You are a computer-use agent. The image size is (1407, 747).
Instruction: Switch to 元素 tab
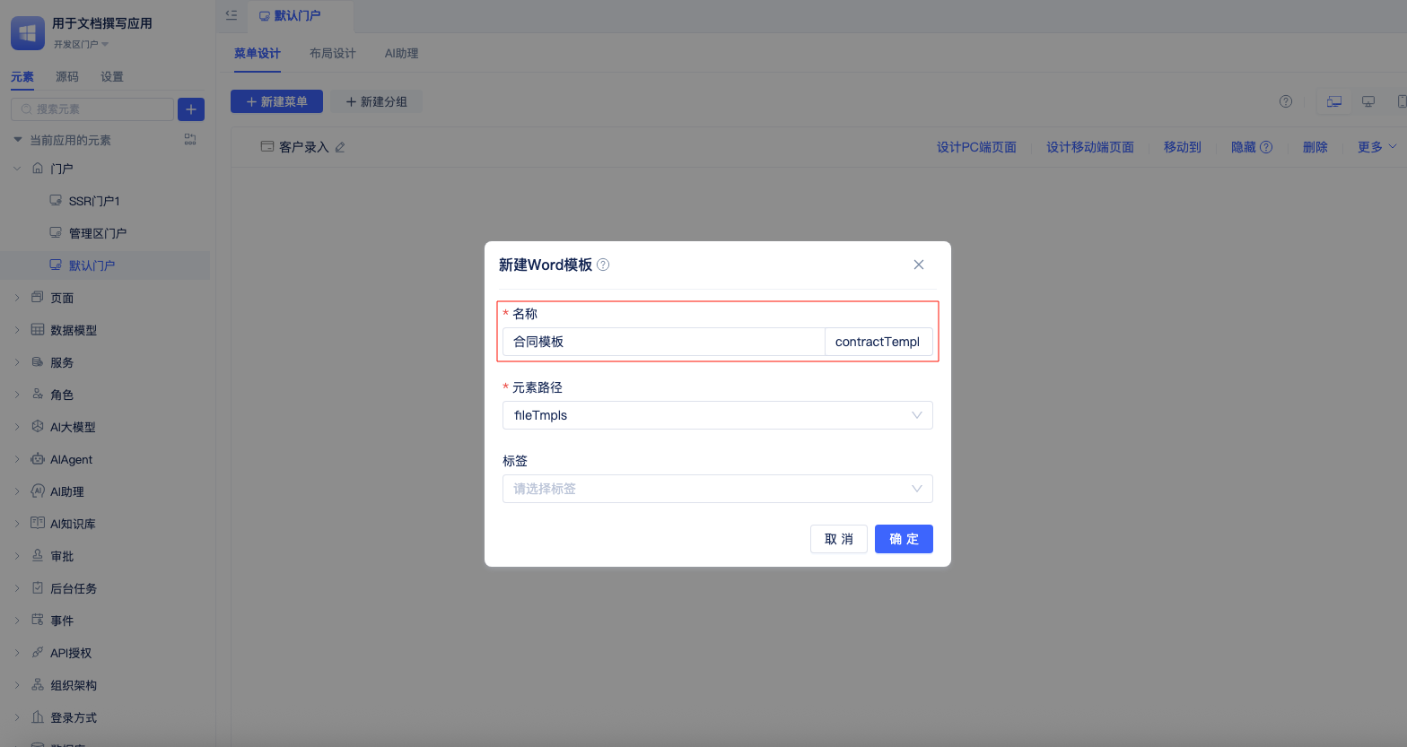pos(22,77)
